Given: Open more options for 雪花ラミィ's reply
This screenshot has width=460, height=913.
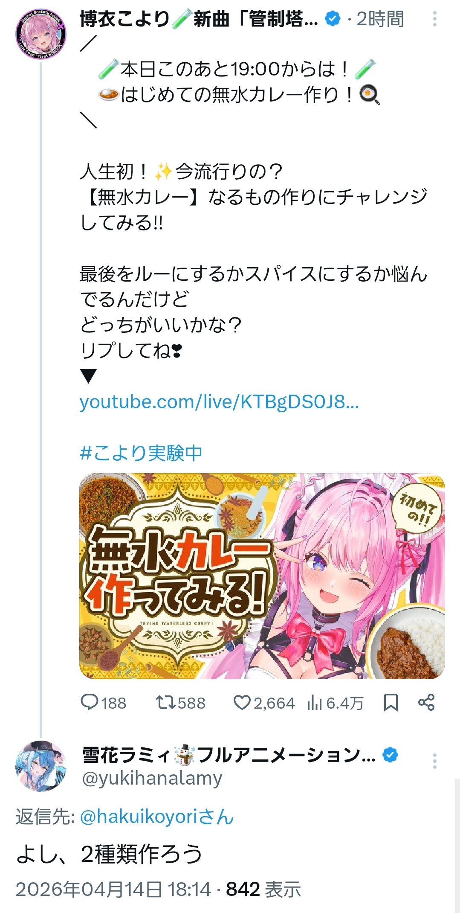Looking at the screenshot, I should (x=434, y=761).
